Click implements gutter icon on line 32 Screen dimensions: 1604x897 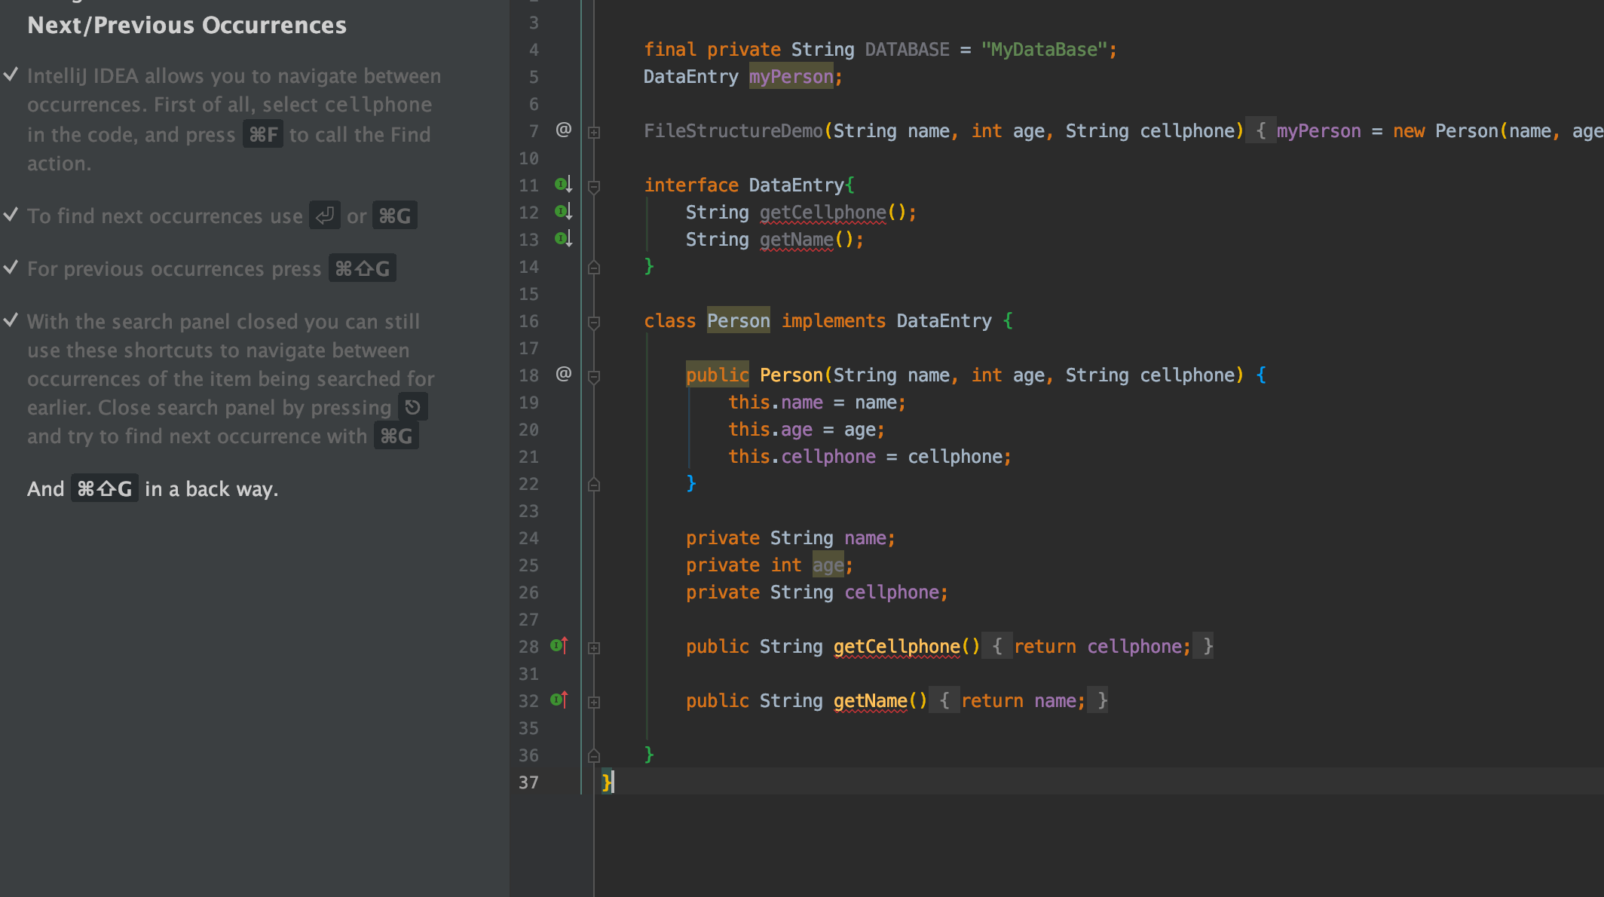pyautogui.click(x=559, y=700)
